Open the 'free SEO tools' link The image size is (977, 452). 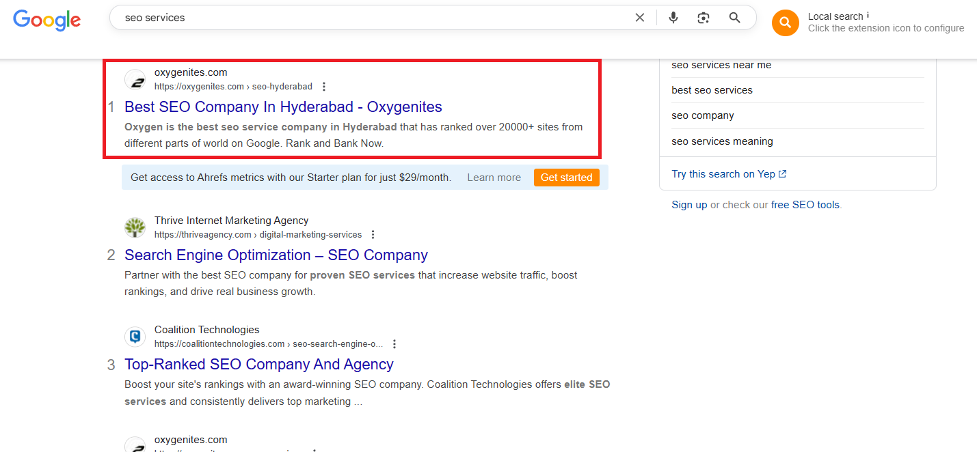[805, 205]
